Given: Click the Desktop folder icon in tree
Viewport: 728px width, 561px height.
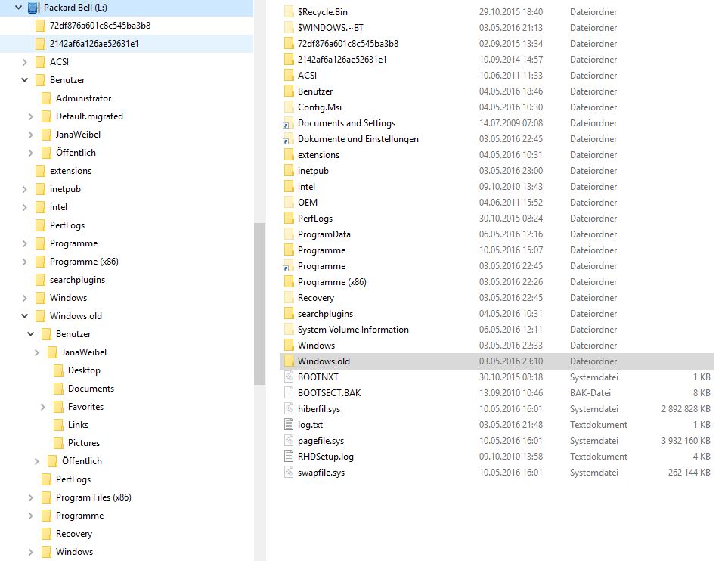Looking at the screenshot, I should click(x=58, y=370).
